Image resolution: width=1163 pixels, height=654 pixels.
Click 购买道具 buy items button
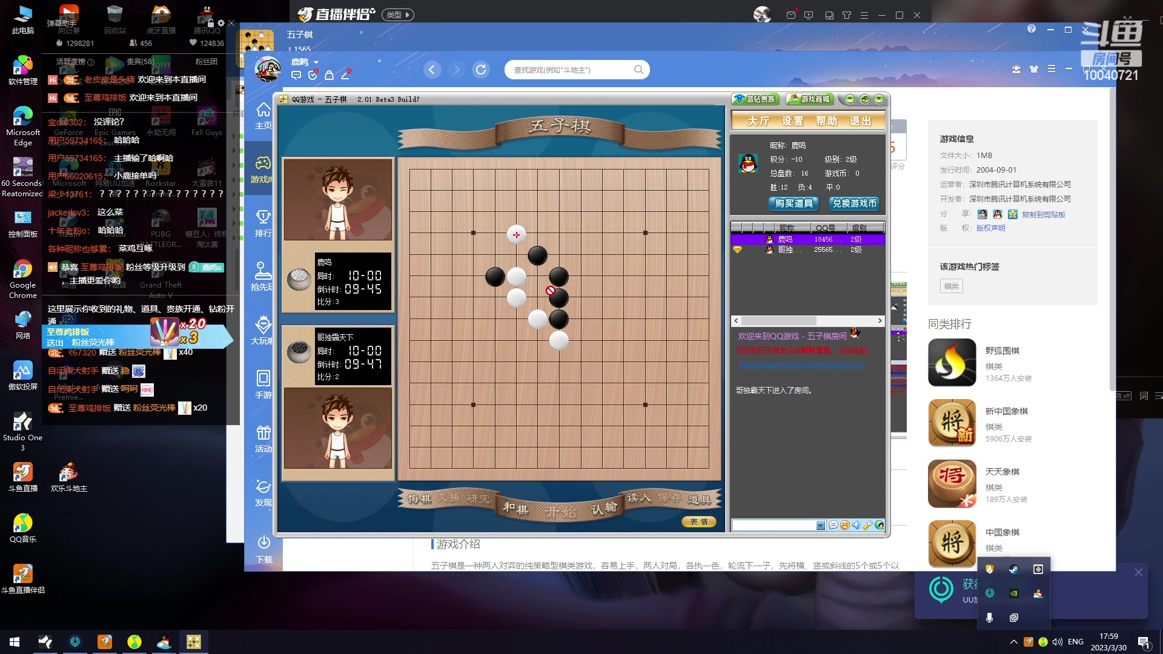tap(794, 203)
